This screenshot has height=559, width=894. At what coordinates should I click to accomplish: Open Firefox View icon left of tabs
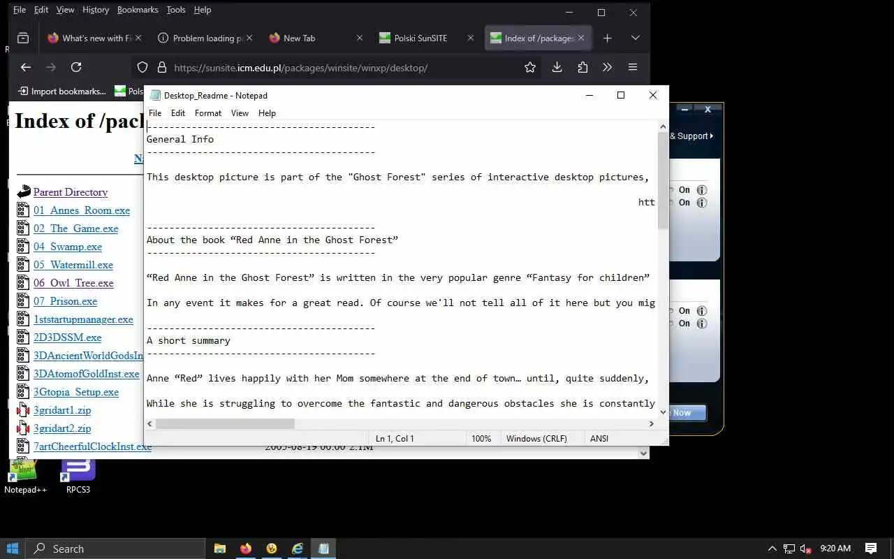click(23, 38)
